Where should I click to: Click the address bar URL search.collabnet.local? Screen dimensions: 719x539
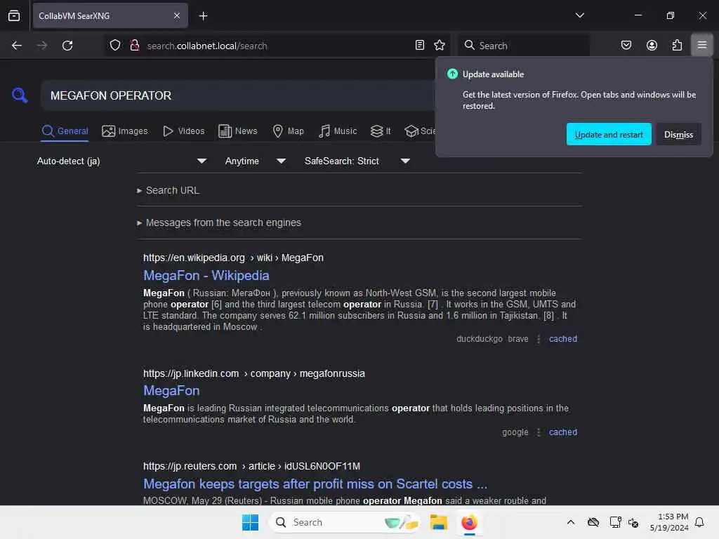(207, 46)
